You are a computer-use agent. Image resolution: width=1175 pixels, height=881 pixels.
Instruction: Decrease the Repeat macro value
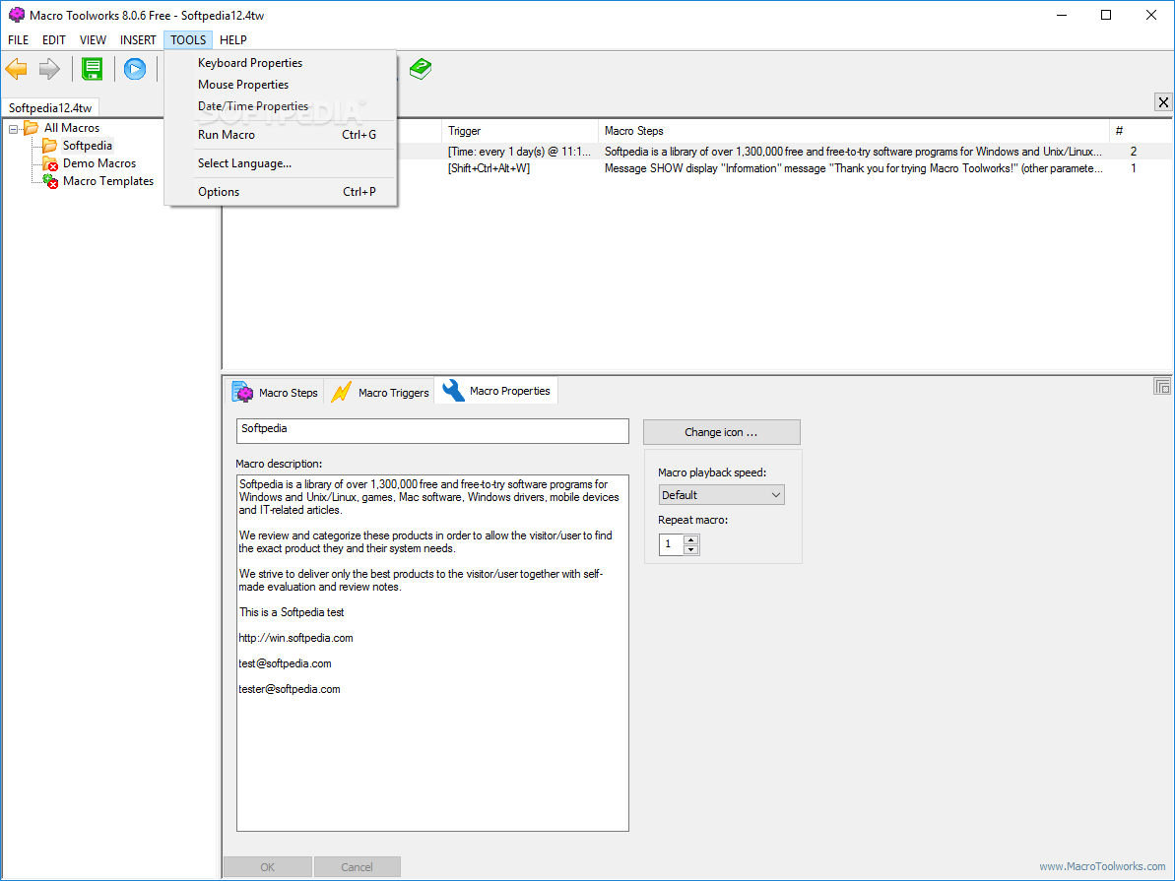pyautogui.click(x=690, y=550)
